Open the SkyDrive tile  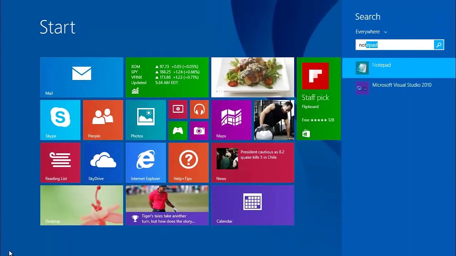tap(103, 162)
